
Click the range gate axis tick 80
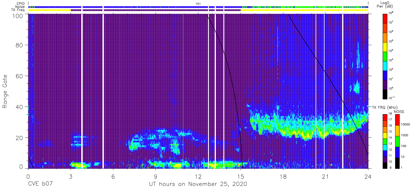point(19,45)
